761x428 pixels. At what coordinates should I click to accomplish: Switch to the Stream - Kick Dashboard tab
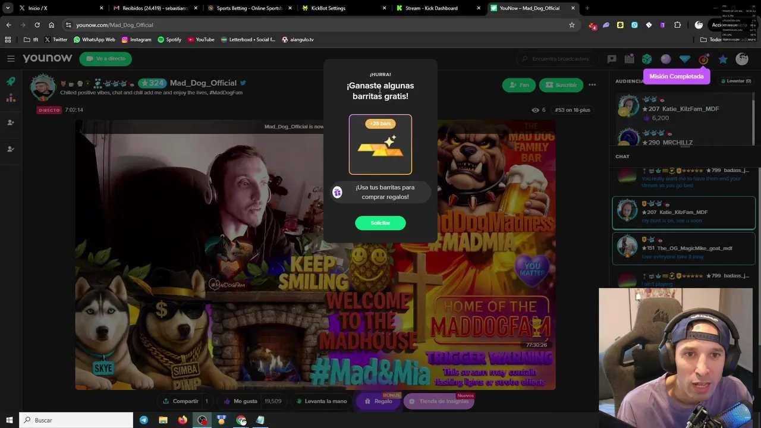pos(438,8)
